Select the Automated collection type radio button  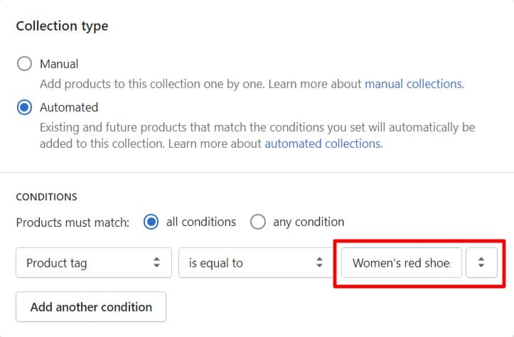[25, 108]
